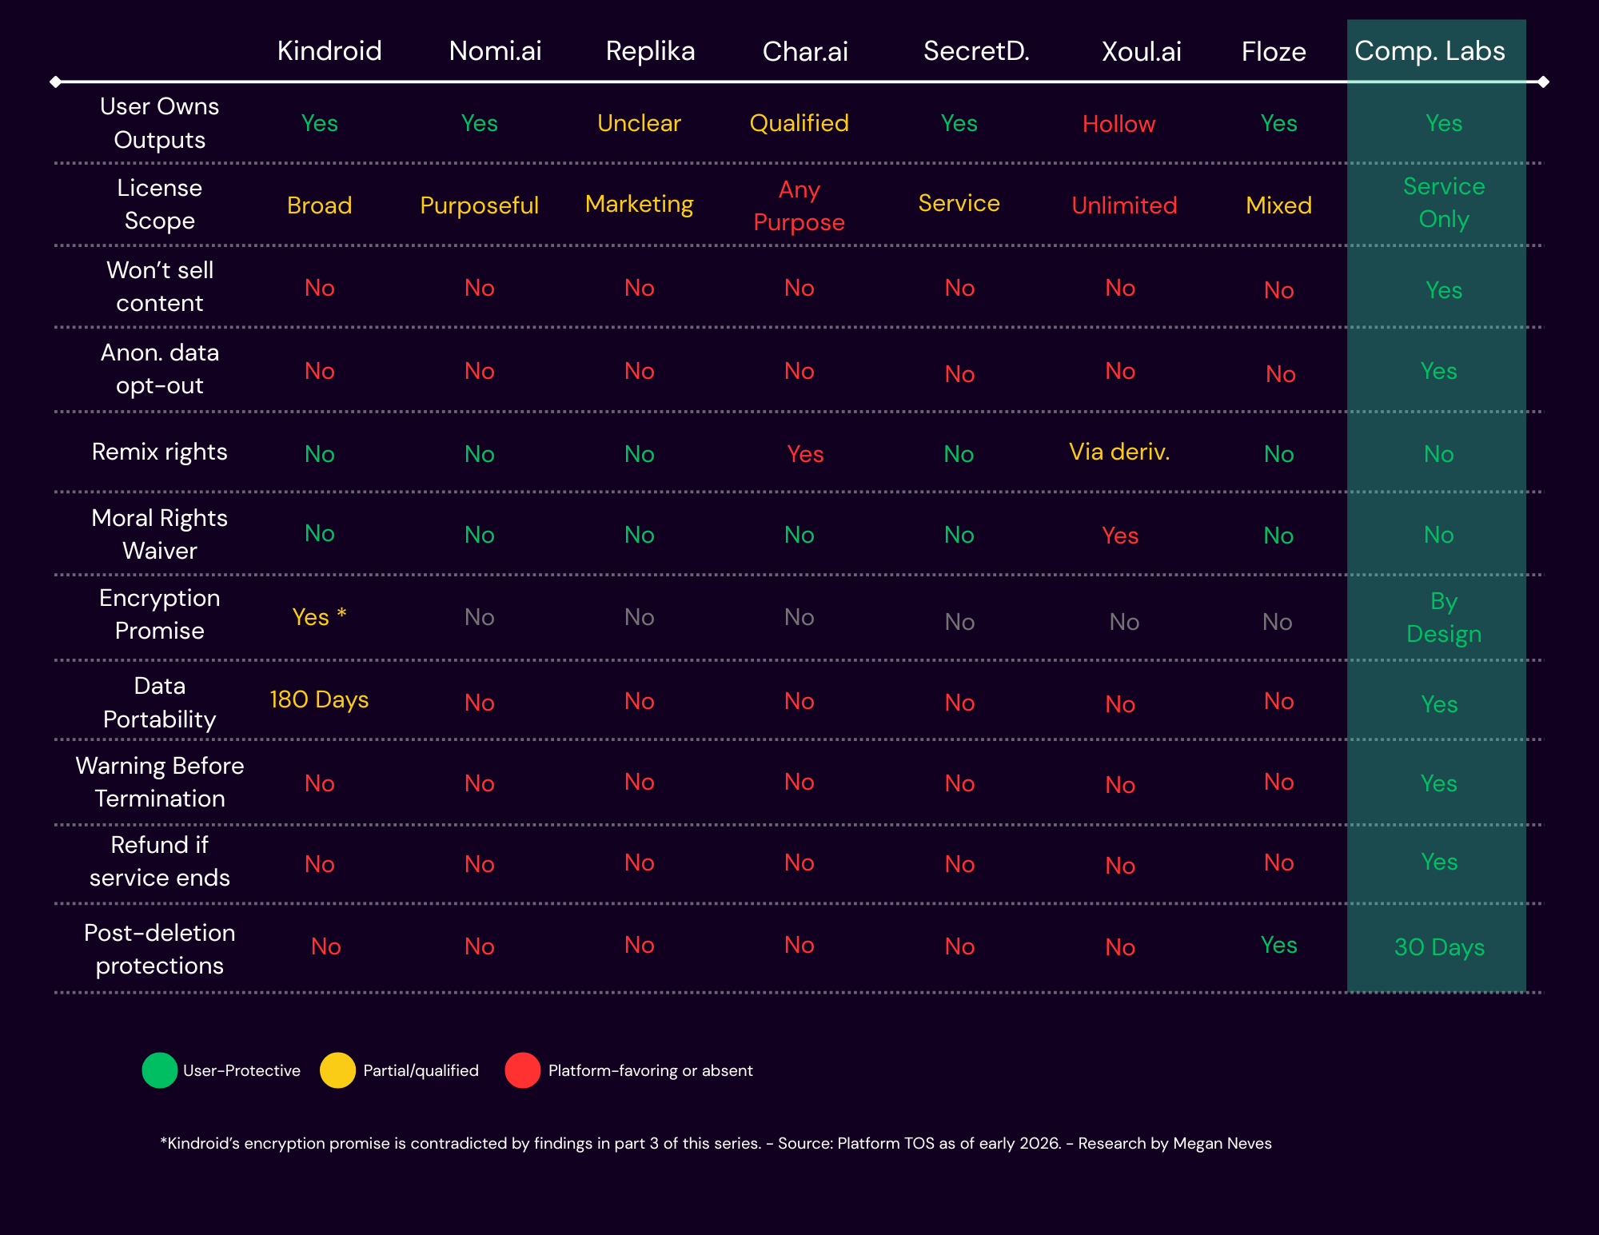Click the 'Won't sell content' row label
1599x1235 pixels.
click(x=160, y=286)
